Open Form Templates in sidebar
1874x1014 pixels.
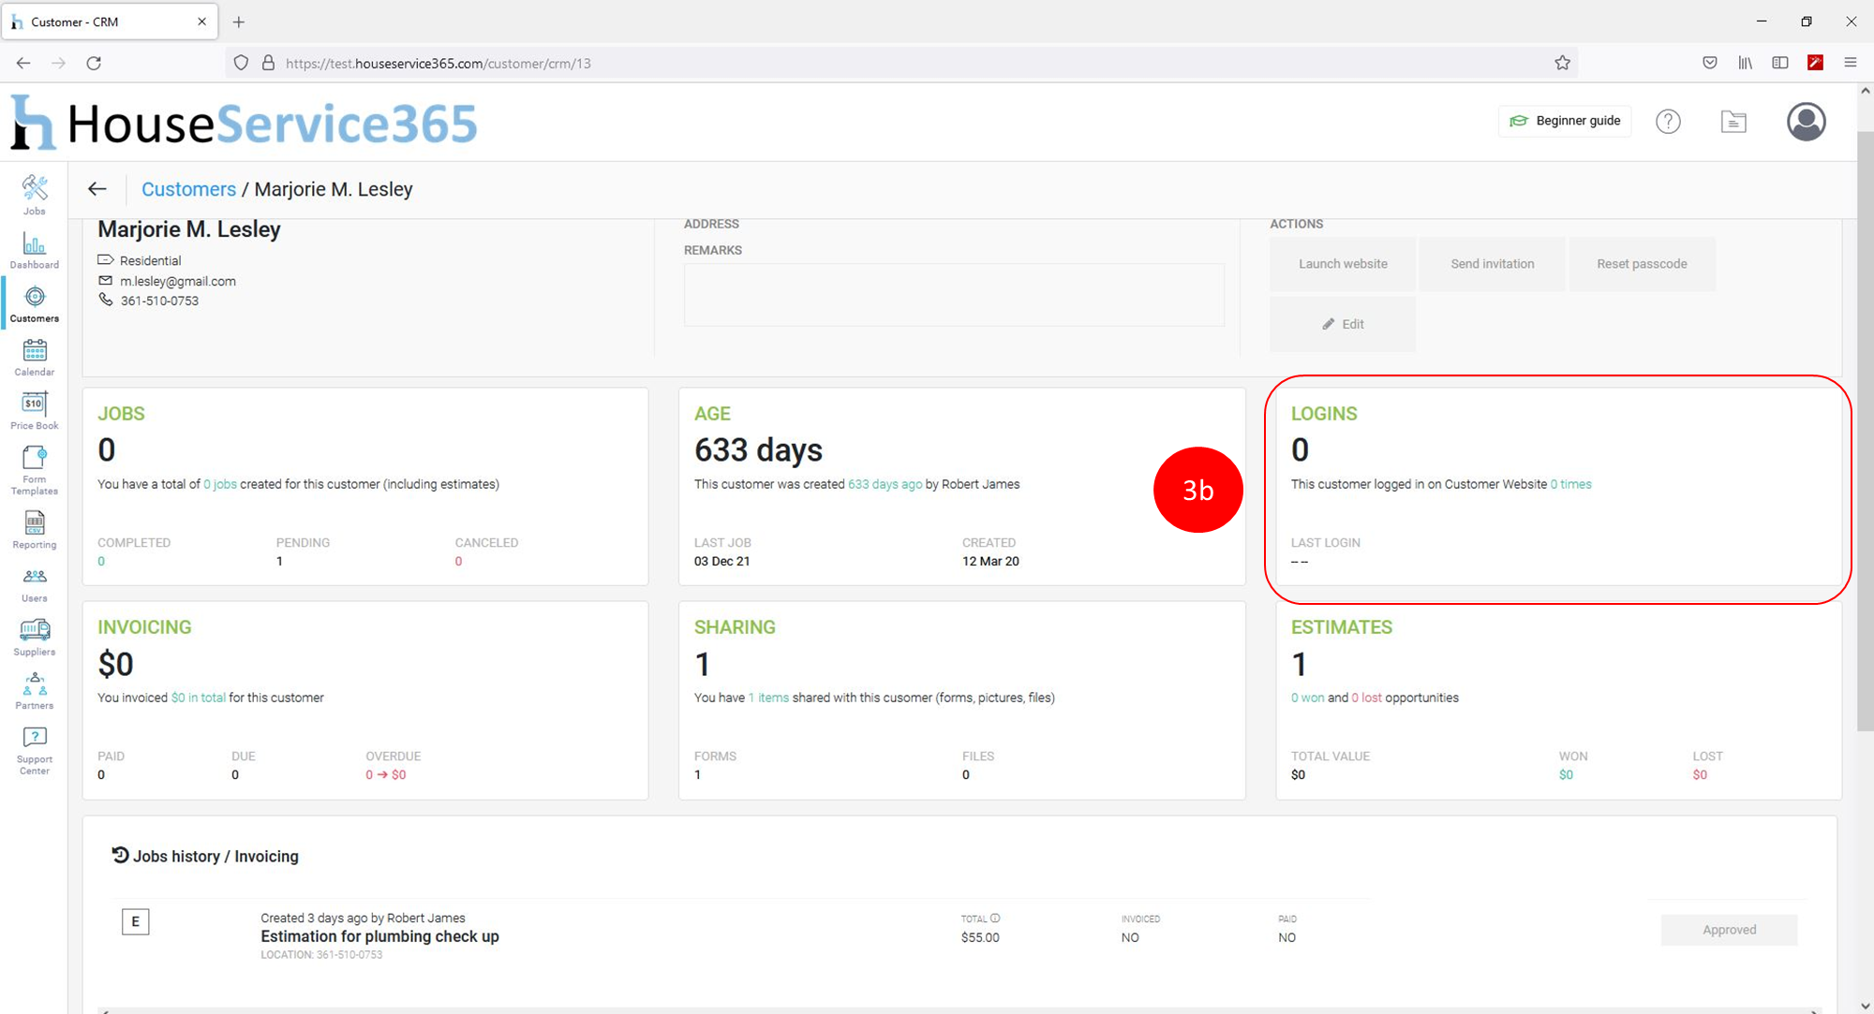[x=35, y=469]
